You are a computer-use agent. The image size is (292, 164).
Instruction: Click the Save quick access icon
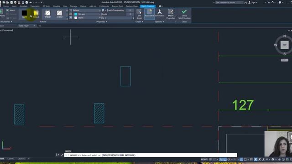click(x=11, y=2)
